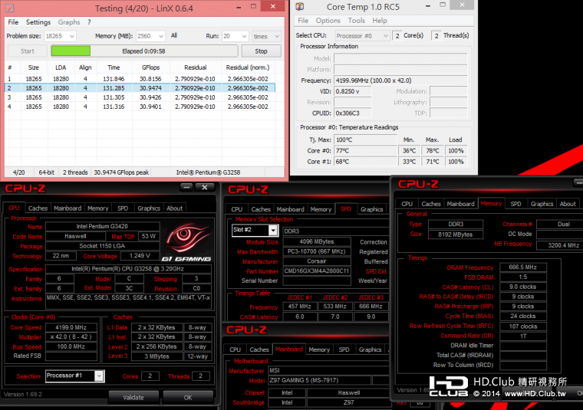Click the Validate button in CPU-Z
This screenshot has height=410, width=583.
pyautogui.click(x=133, y=397)
